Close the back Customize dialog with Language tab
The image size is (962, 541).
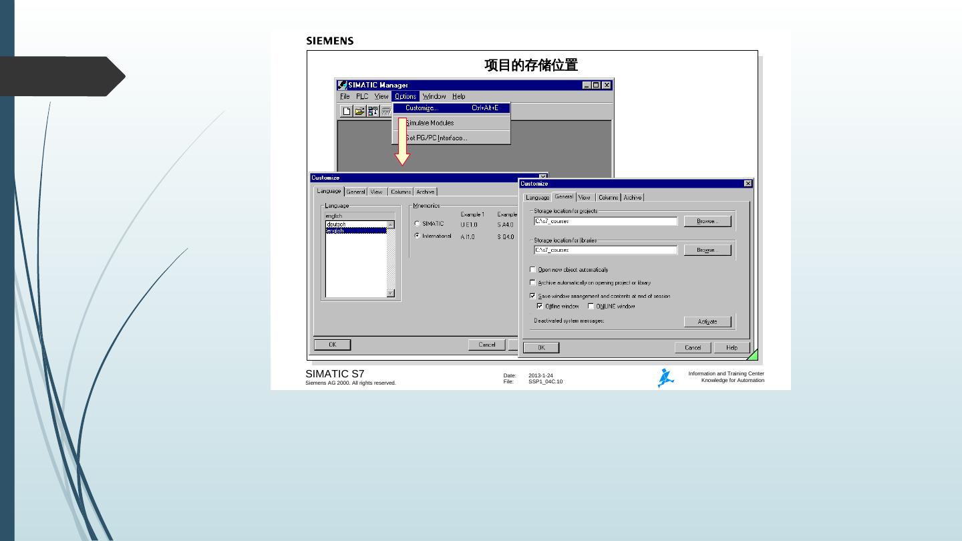(x=543, y=177)
